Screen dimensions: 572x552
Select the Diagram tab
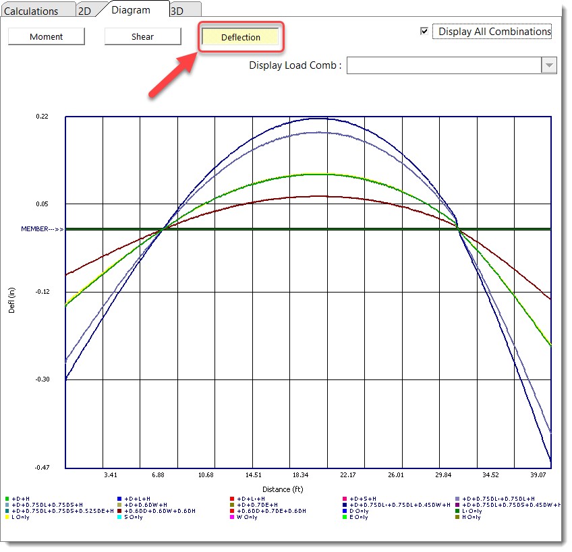[x=131, y=10]
